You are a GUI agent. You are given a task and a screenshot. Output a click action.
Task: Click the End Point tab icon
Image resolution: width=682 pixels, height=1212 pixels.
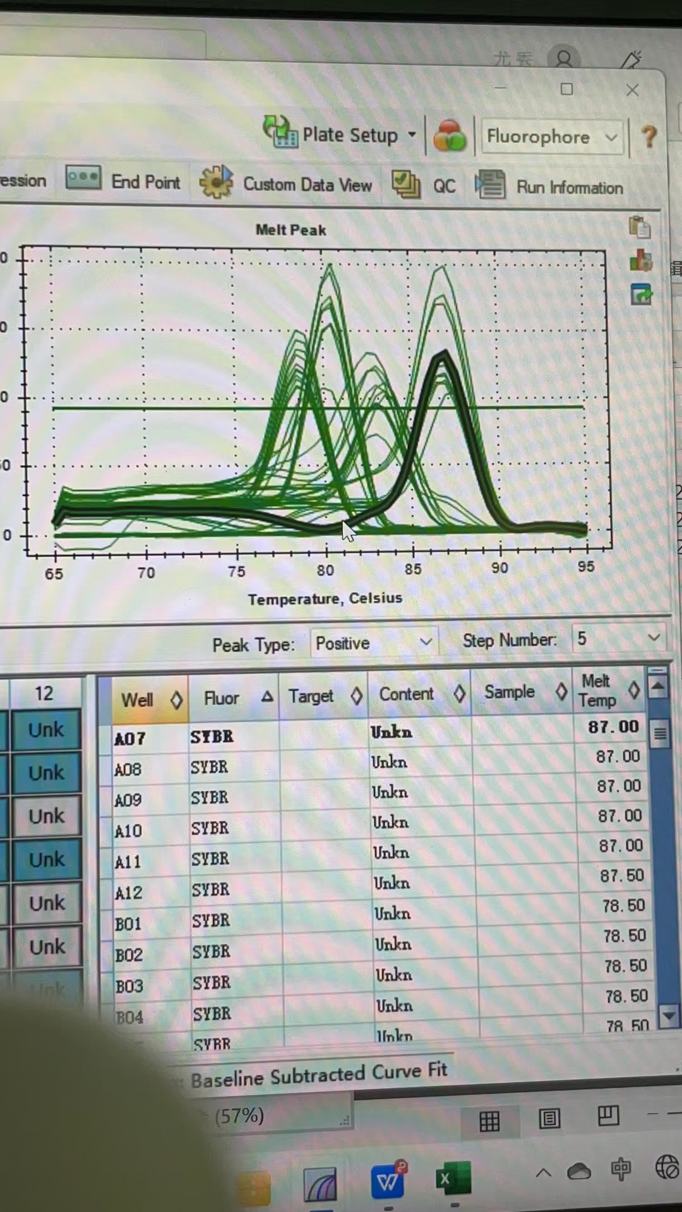pyautogui.click(x=83, y=178)
